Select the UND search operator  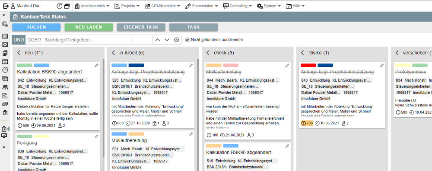click(19, 40)
